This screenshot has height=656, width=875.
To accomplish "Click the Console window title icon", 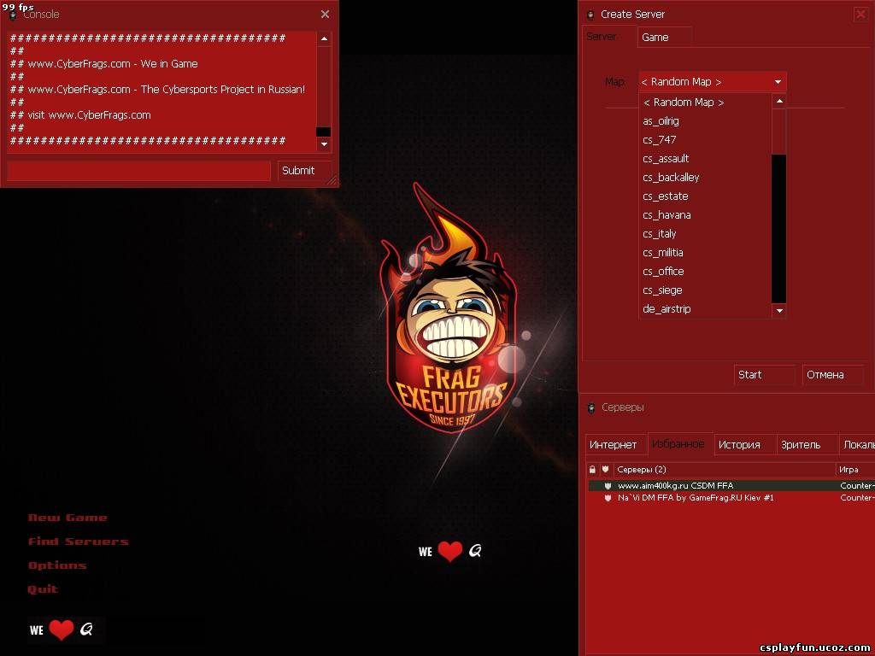I will (13, 15).
